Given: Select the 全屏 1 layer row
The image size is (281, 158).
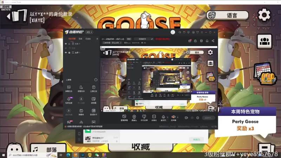Looking at the screenshot, I should coord(81,52).
